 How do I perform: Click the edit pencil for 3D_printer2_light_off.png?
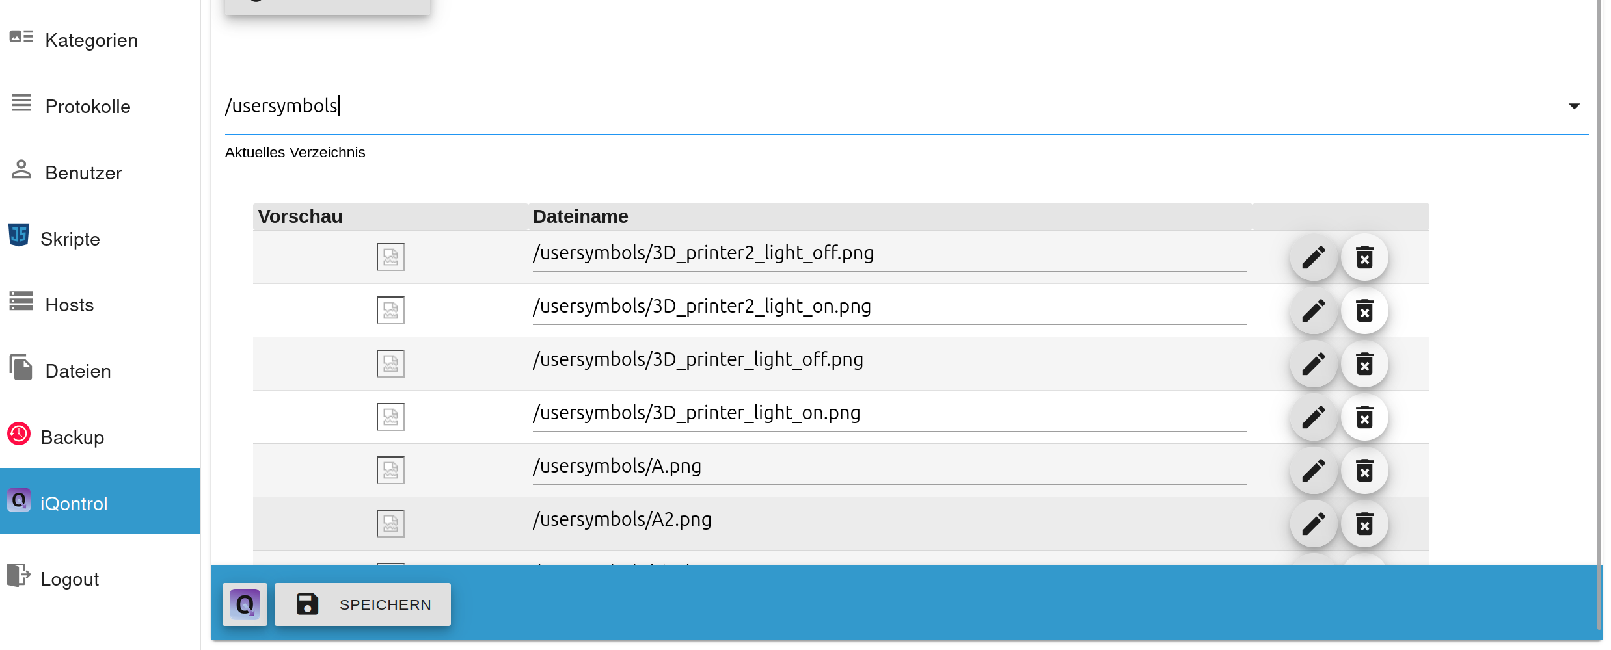(1313, 257)
